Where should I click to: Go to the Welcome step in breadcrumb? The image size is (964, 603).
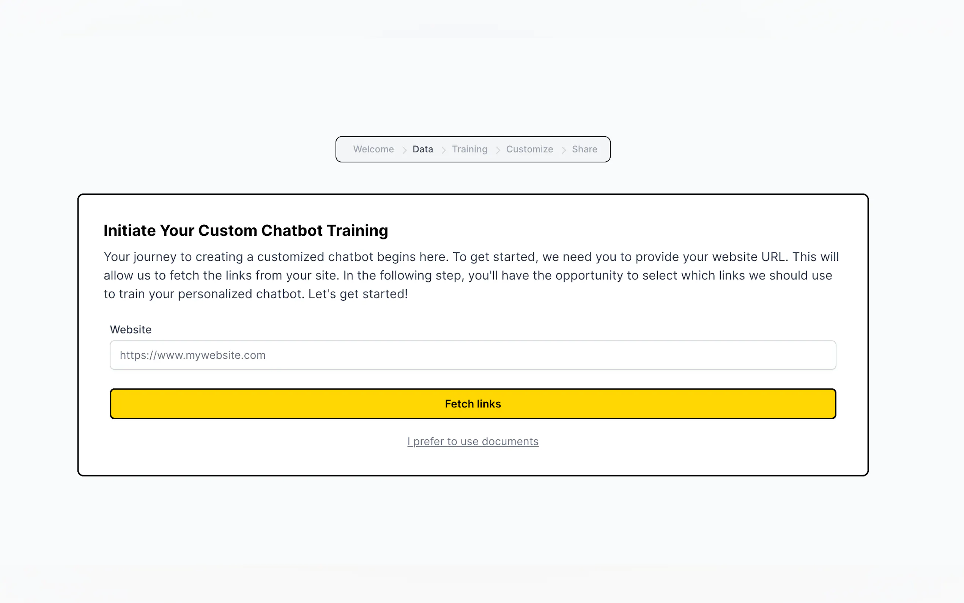(373, 149)
